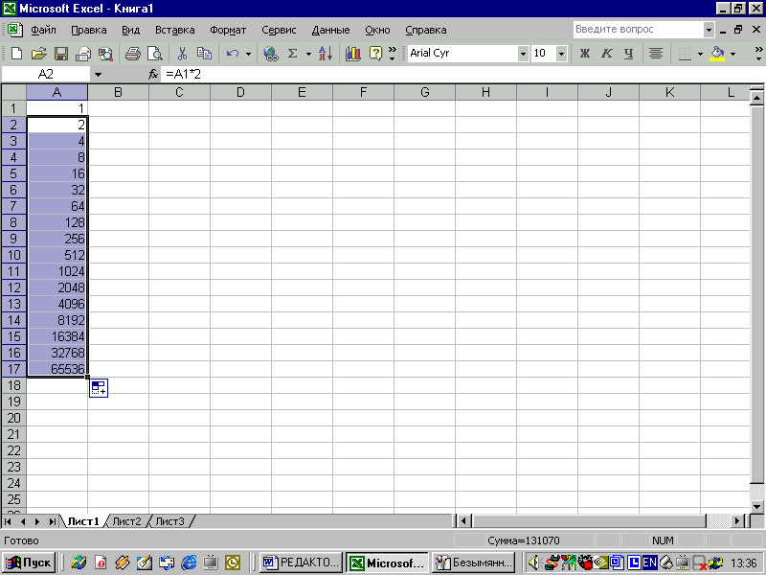Launch the Chart Wizard icon
The image size is (766, 575).
[352, 54]
